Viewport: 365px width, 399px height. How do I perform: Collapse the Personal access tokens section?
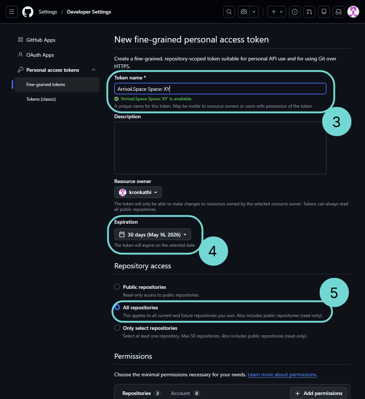tap(94, 70)
